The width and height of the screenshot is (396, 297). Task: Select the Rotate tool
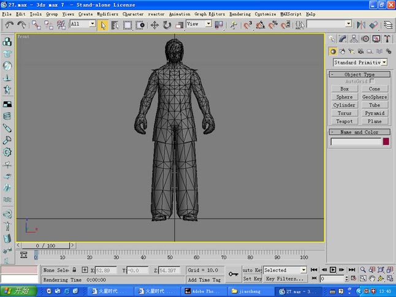pyautogui.click(x=167, y=25)
